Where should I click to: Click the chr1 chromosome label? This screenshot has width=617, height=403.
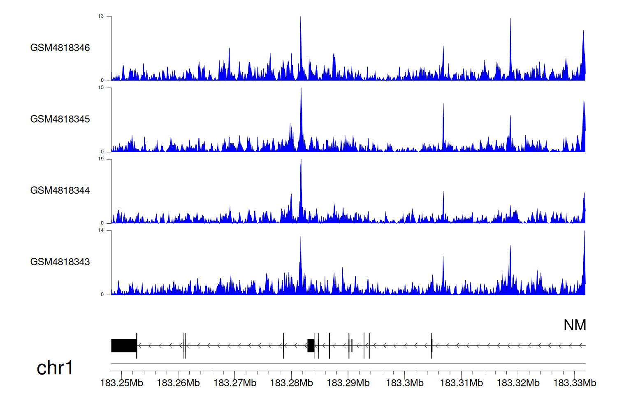click(55, 368)
